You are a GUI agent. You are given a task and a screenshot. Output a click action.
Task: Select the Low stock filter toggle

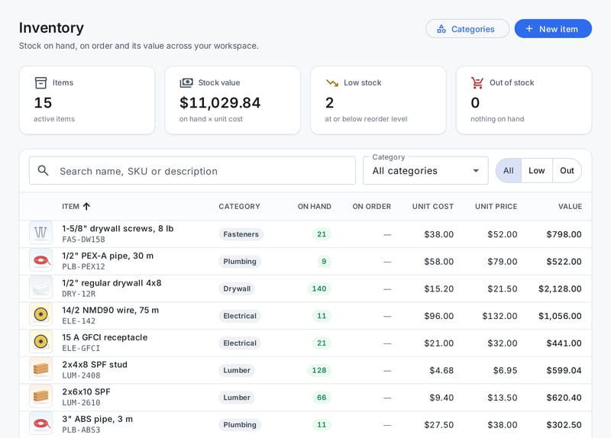coord(537,170)
